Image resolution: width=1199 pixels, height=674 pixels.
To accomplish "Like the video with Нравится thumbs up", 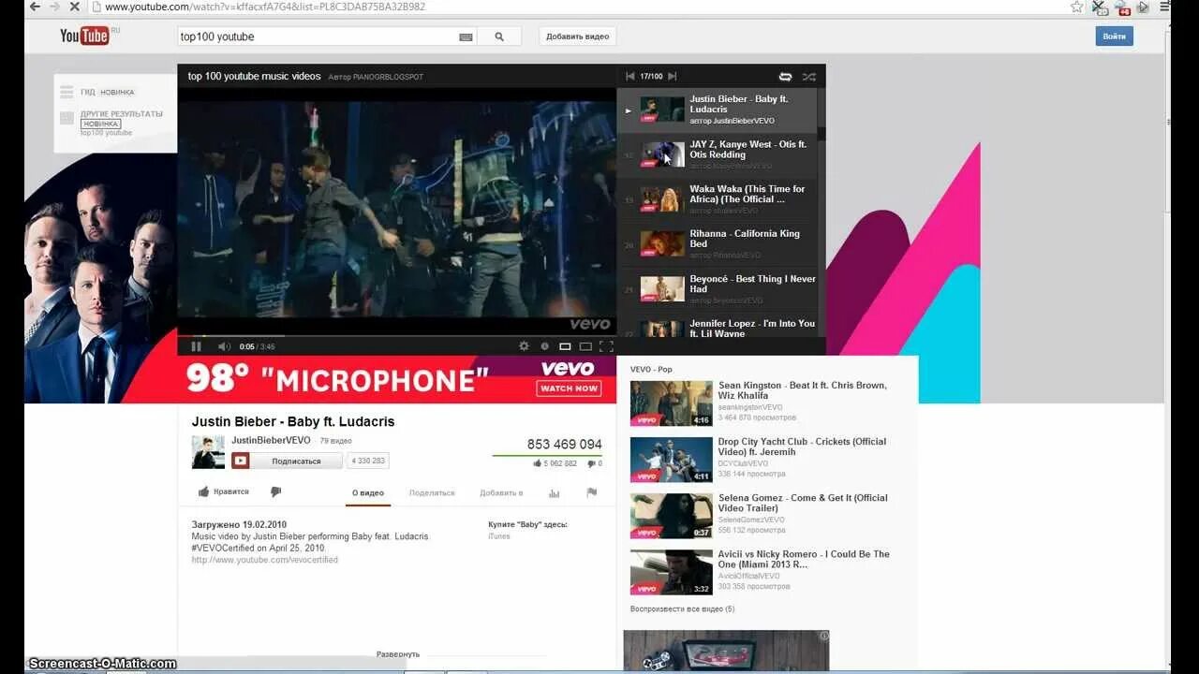I will pyautogui.click(x=223, y=491).
